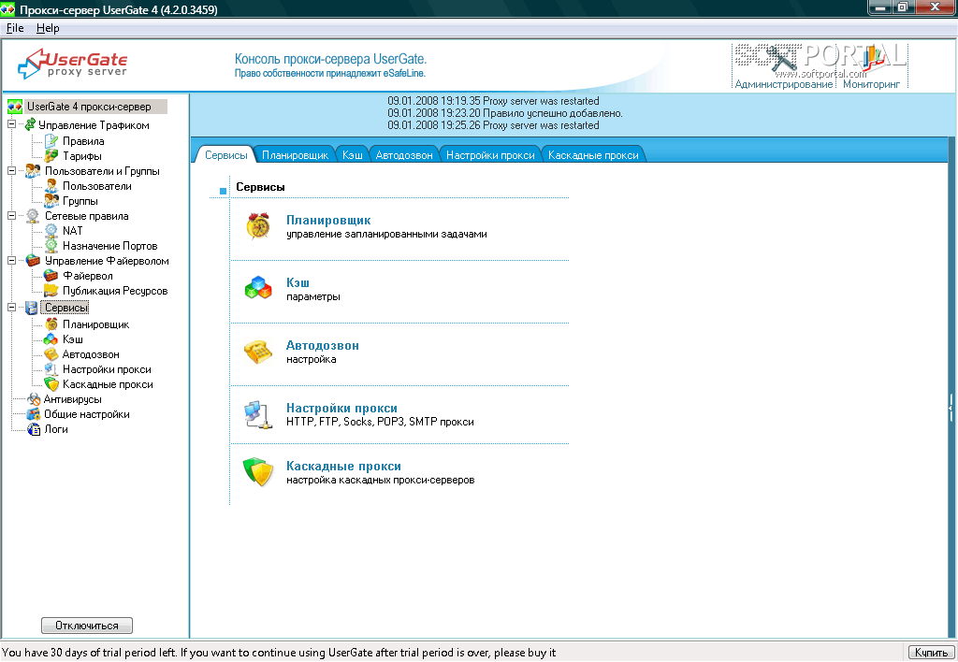958x662 pixels.
Task: Switch to the Каскадные прокси tab
Action: (593, 155)
